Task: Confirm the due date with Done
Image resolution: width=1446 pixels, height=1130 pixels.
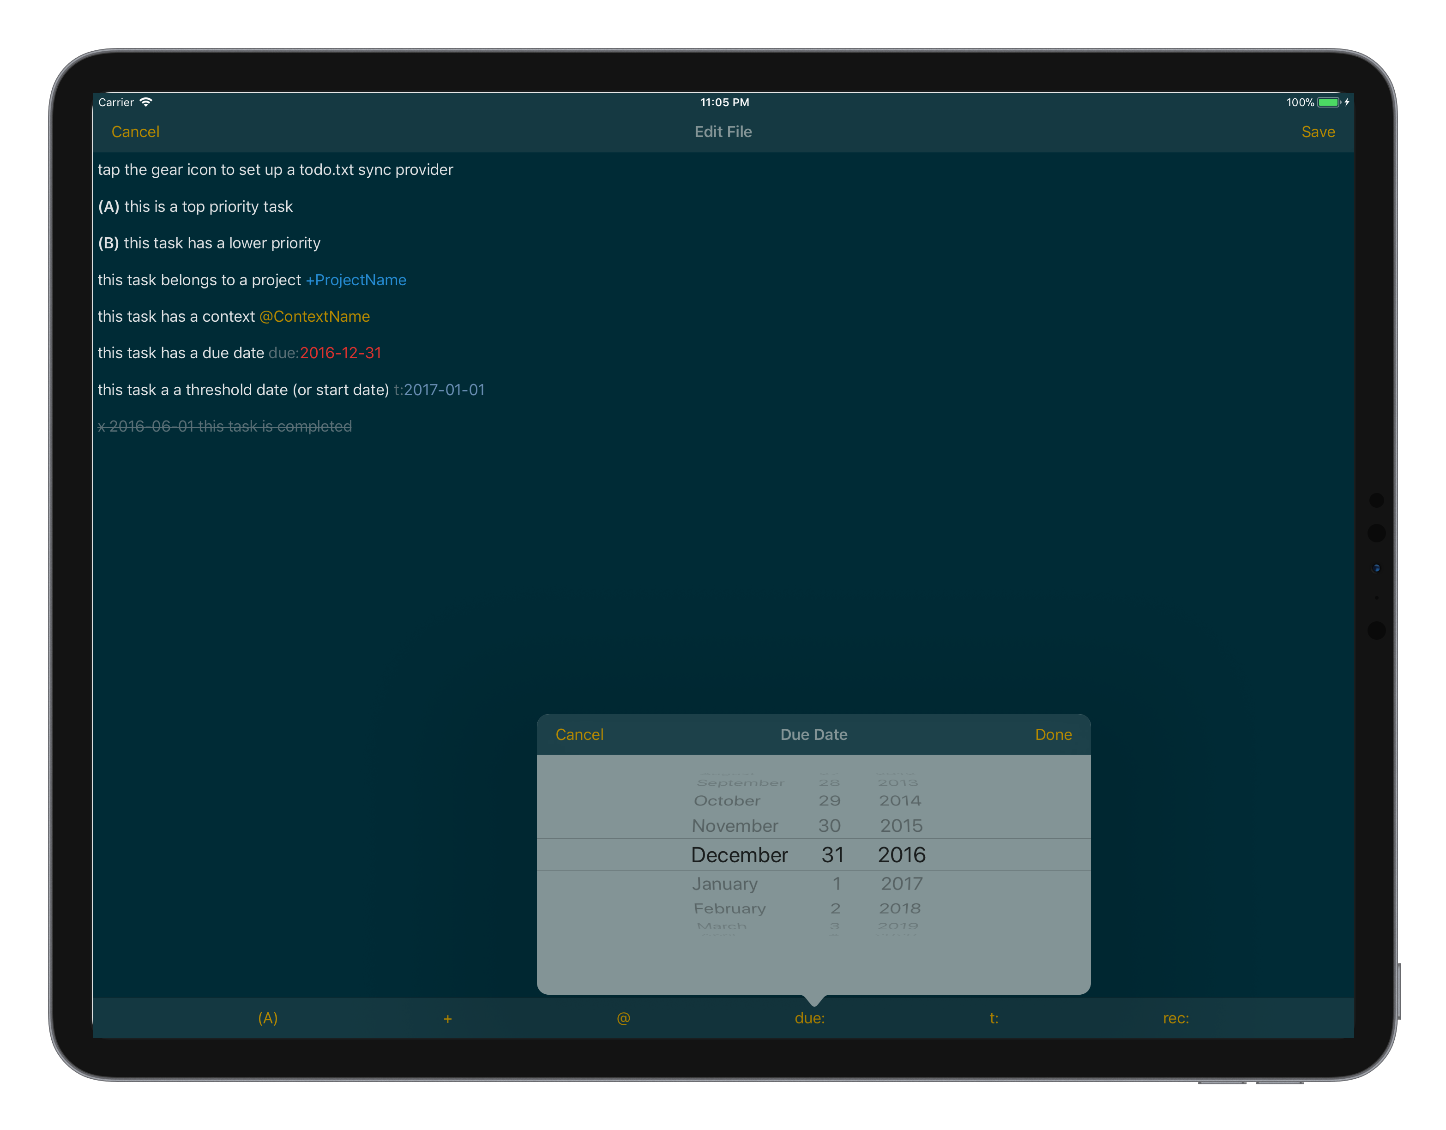Action: coord(1053,734)
